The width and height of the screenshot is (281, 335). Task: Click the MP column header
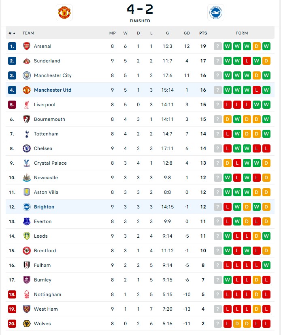click(113, 33)
